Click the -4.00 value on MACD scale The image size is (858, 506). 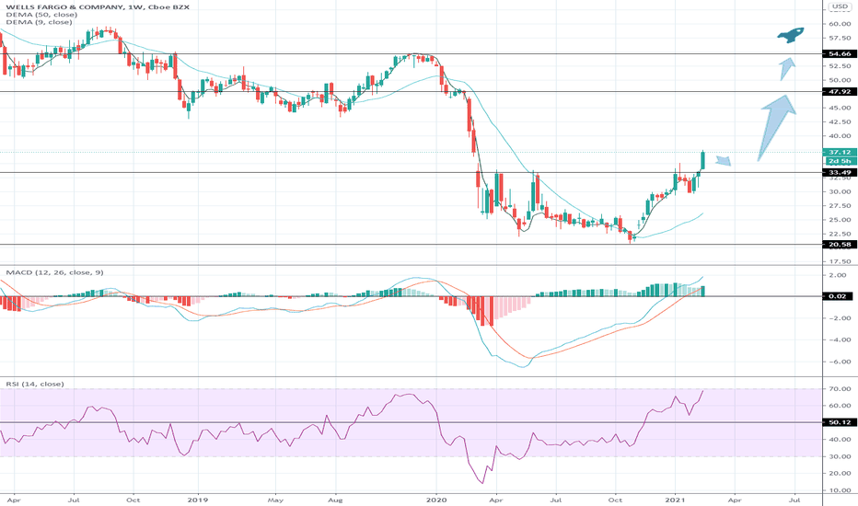839,340
